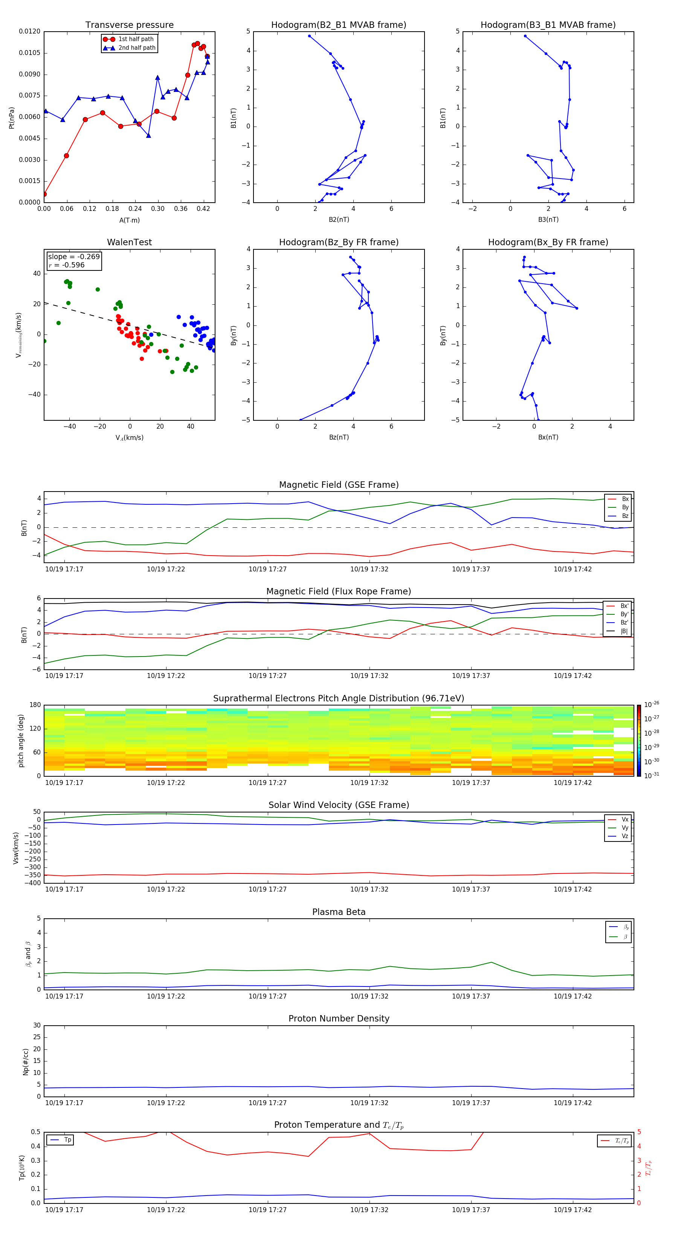
Task: Click the 'Tp(10^6K)' axis label
Action: 22,1168
